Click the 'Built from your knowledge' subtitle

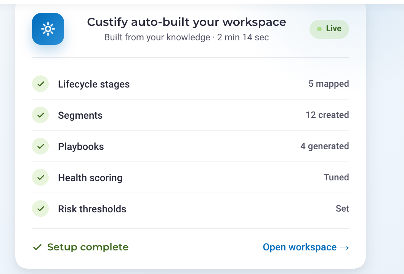[157, 37]
